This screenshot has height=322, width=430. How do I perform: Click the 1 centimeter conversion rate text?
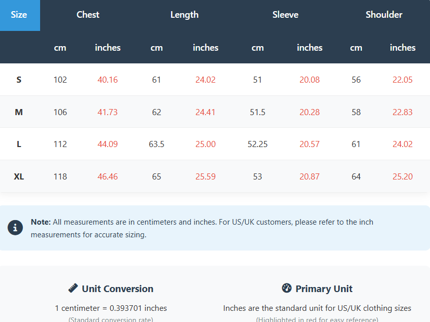point(111,308)
